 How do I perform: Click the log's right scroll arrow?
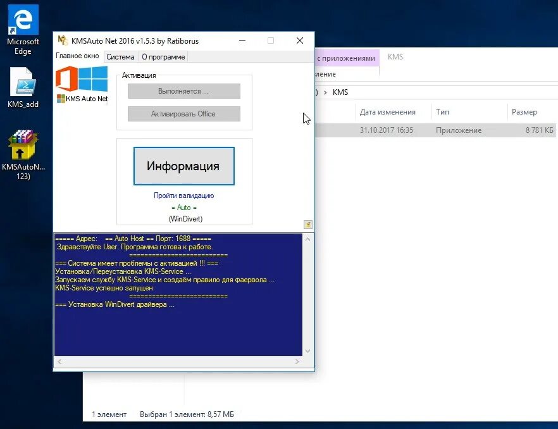[x=297, y=362]
